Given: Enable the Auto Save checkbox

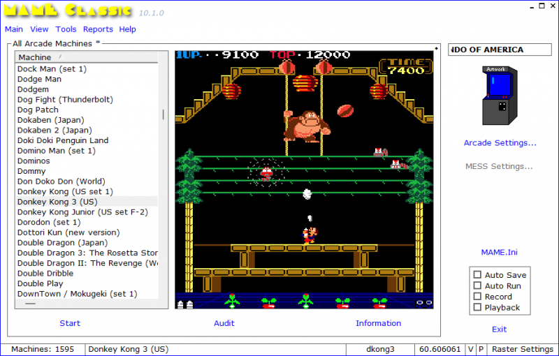Looking at the screenshot, I should click(477, 274).
